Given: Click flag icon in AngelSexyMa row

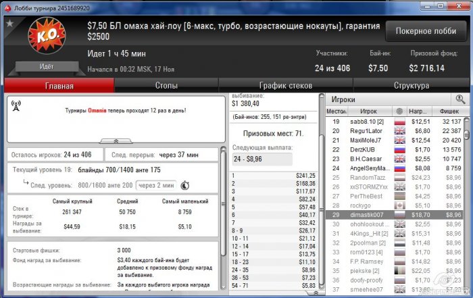Looking at the screenshot, I should pyautogui.click(x=400, y=168).
